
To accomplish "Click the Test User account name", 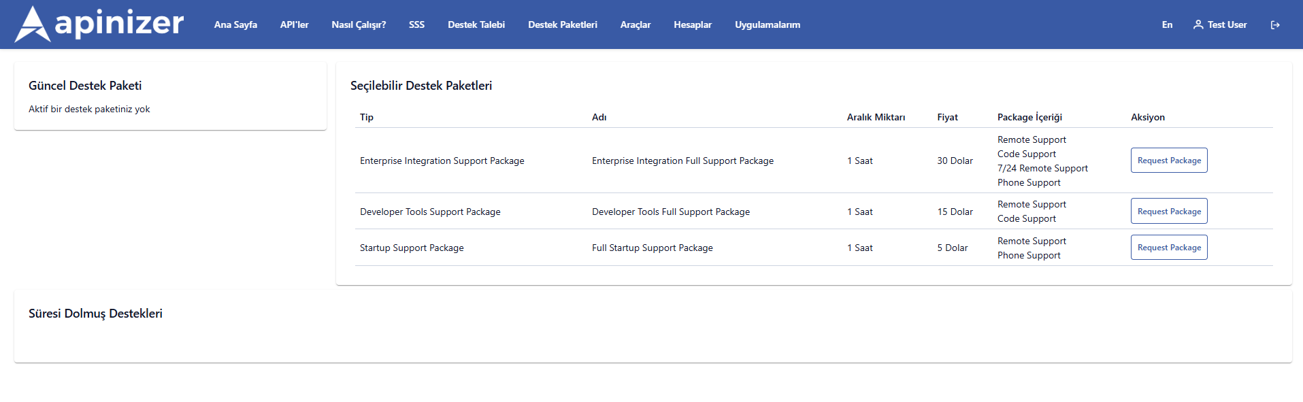I will tap(1227, 24).
